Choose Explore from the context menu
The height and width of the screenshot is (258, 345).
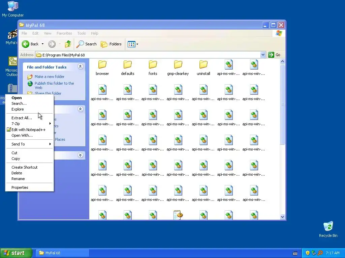[30, 109]
